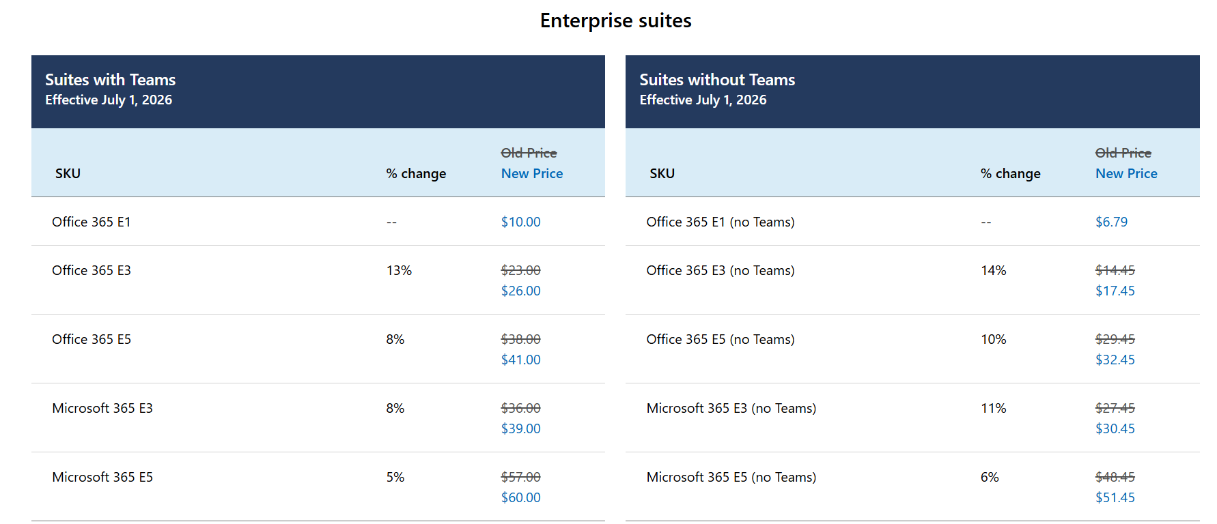
Task: Click the old price $36.00
Action: click(x=520, y=408)
